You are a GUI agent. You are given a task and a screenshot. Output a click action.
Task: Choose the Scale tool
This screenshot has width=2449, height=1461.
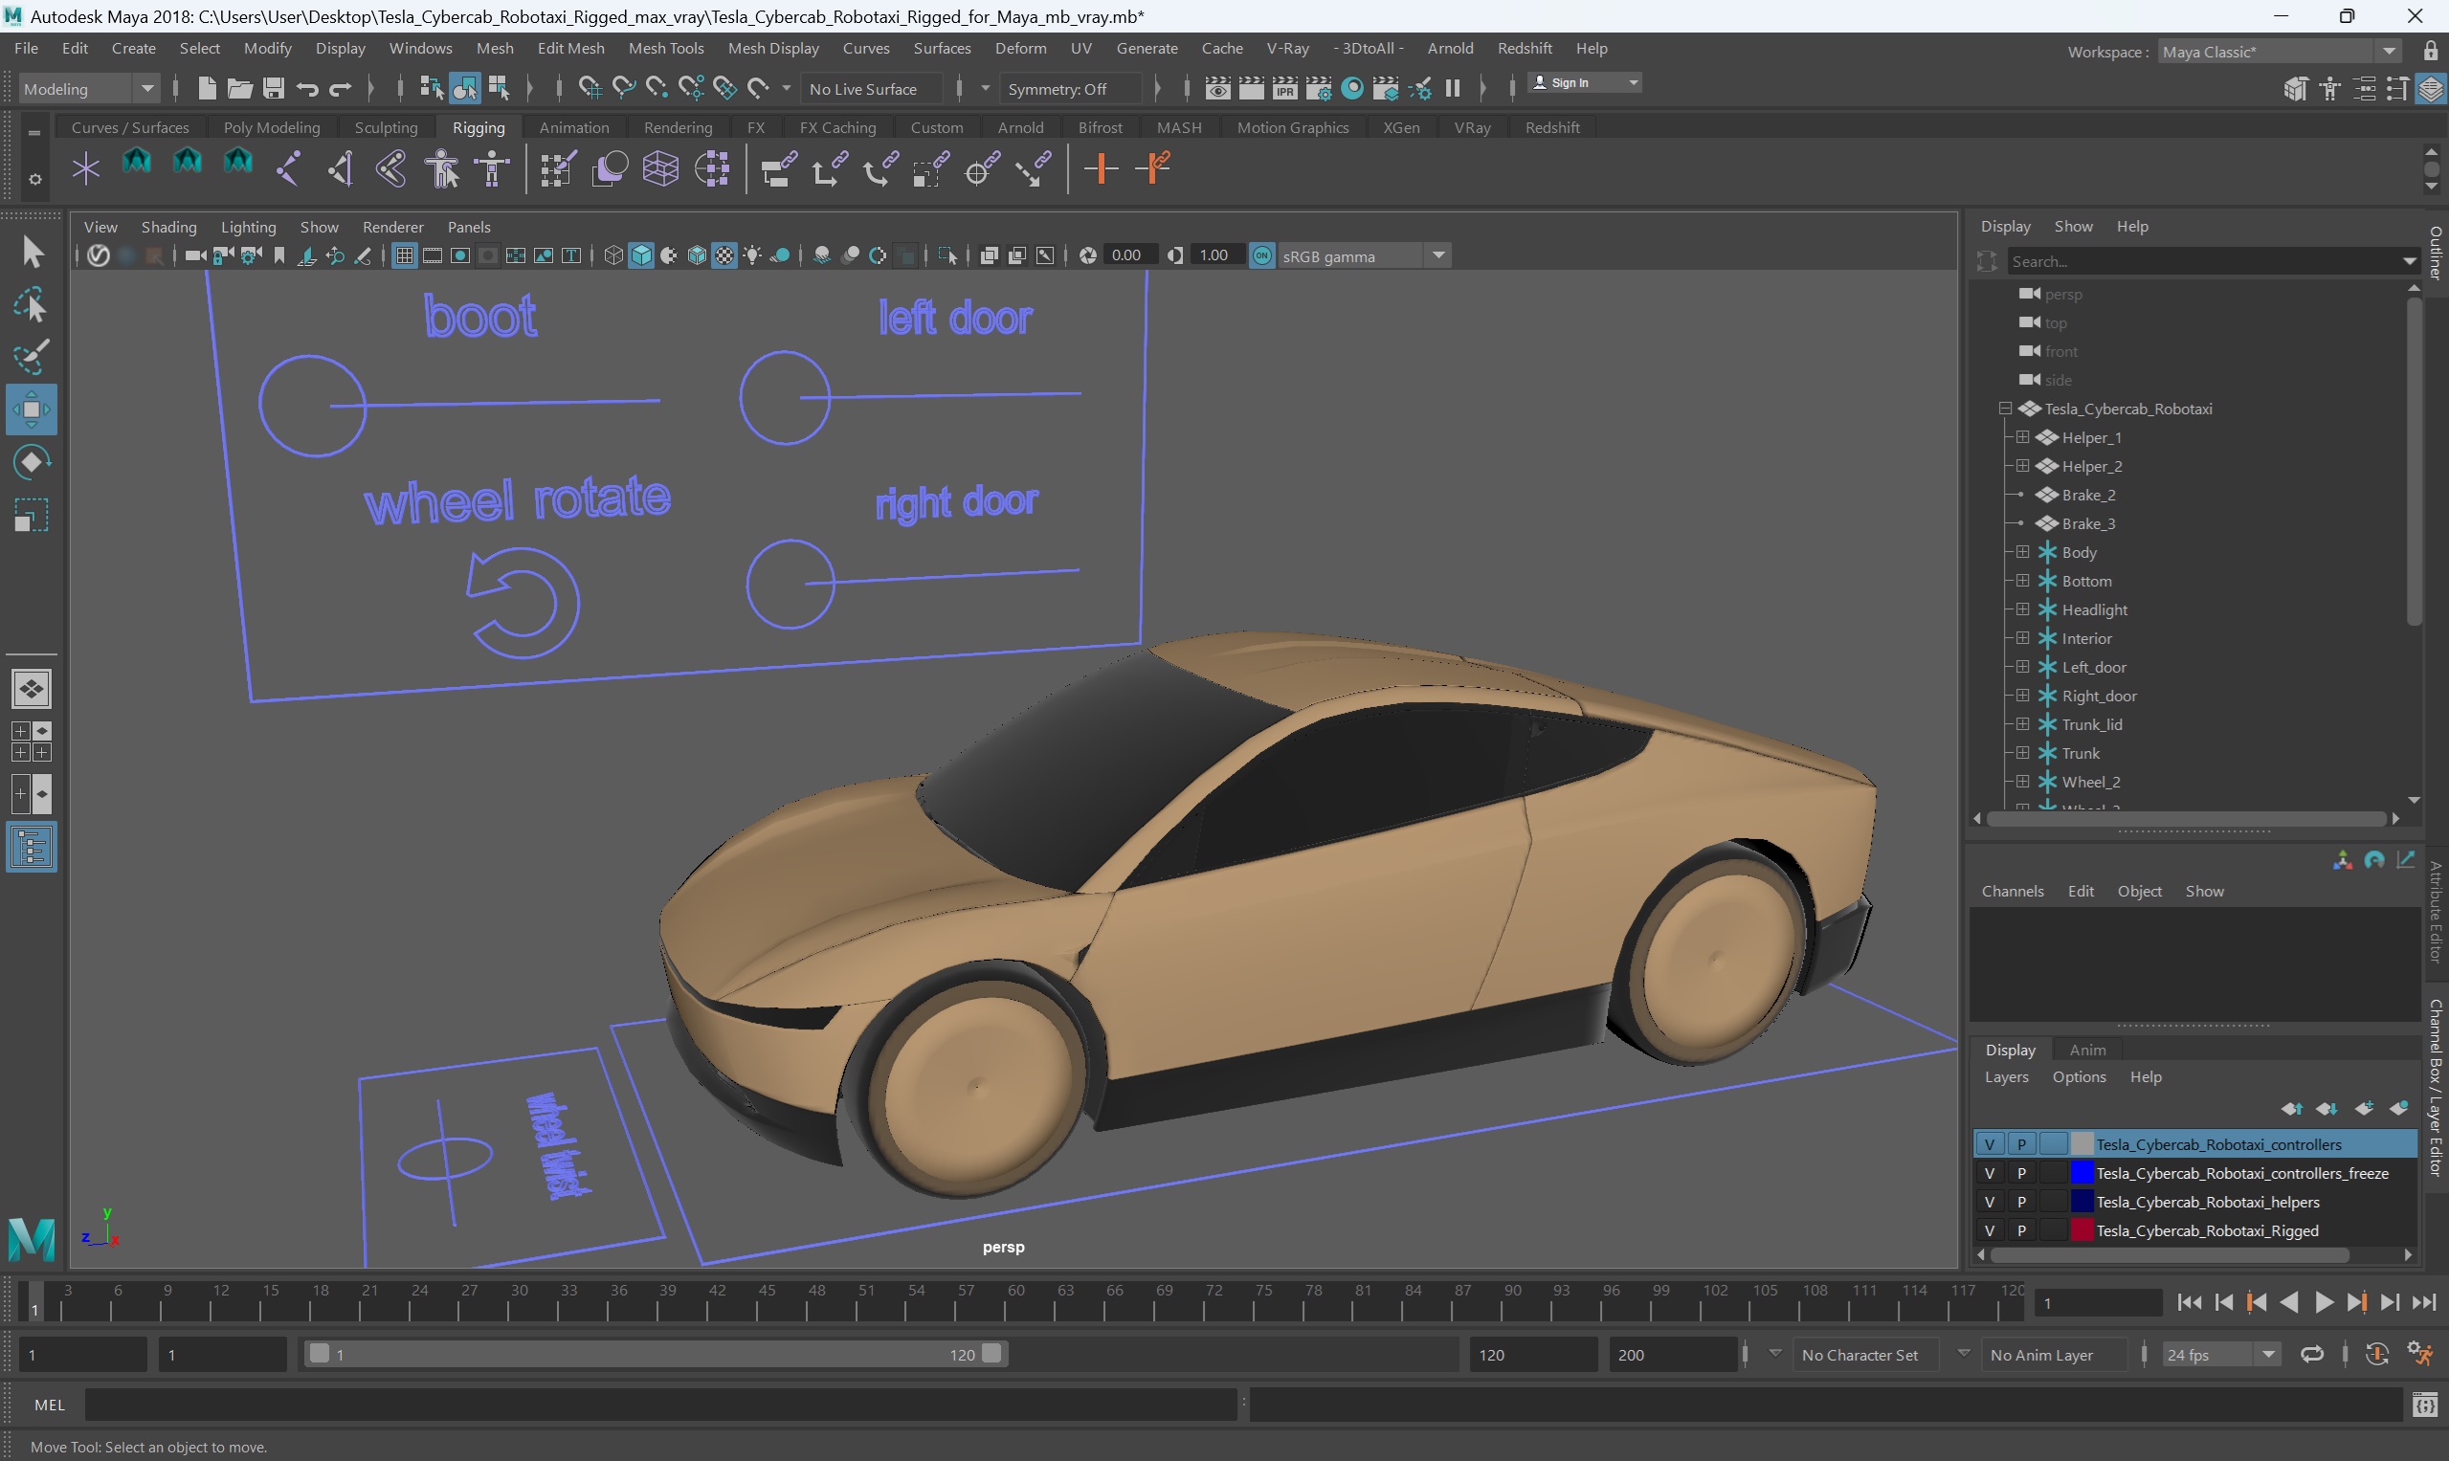click(x=32, y=514)
